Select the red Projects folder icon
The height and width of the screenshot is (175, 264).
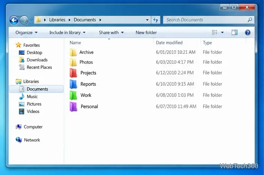[x=73, y=73]
